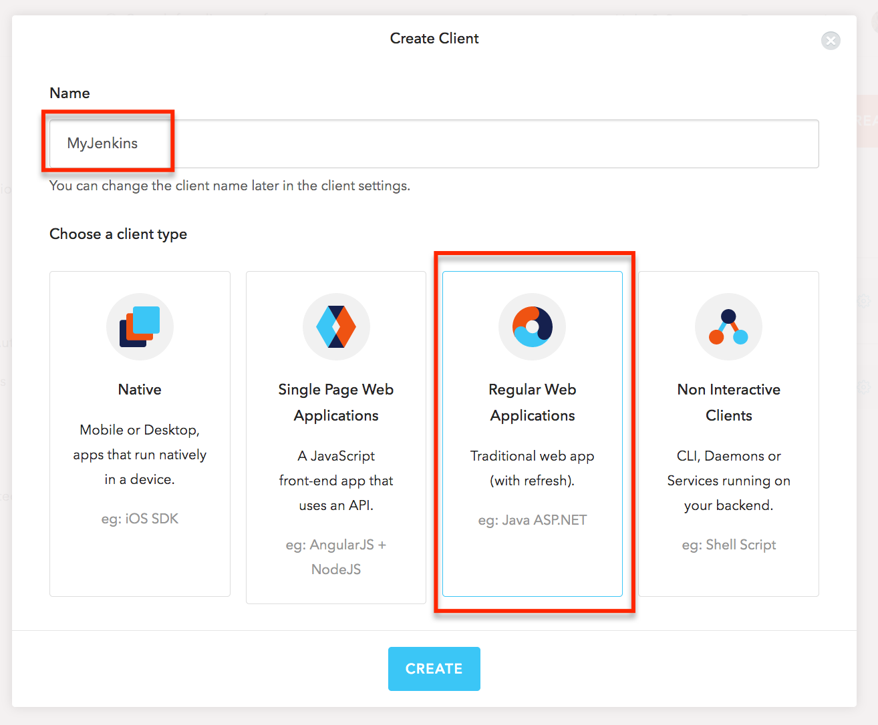Screen dimensions: 878x725
Task: Click the Regular Web Applications pinwheel icon
Action: [532, 326]
